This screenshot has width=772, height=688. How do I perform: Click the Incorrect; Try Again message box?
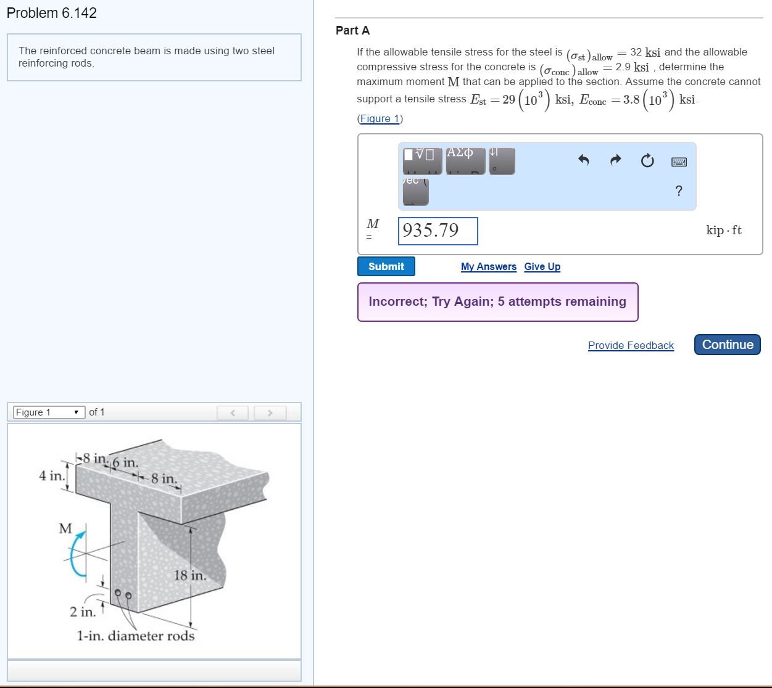click(x=497, y=301)
